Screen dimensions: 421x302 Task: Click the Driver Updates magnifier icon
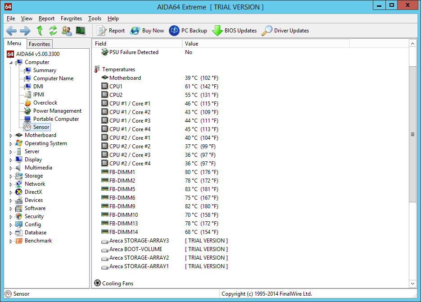267,31
